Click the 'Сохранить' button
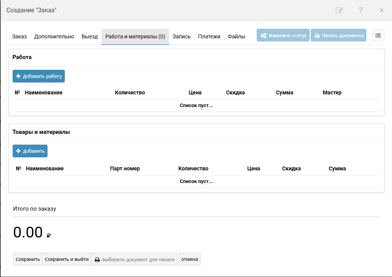 pyautogui.click(x=28, y=259)
